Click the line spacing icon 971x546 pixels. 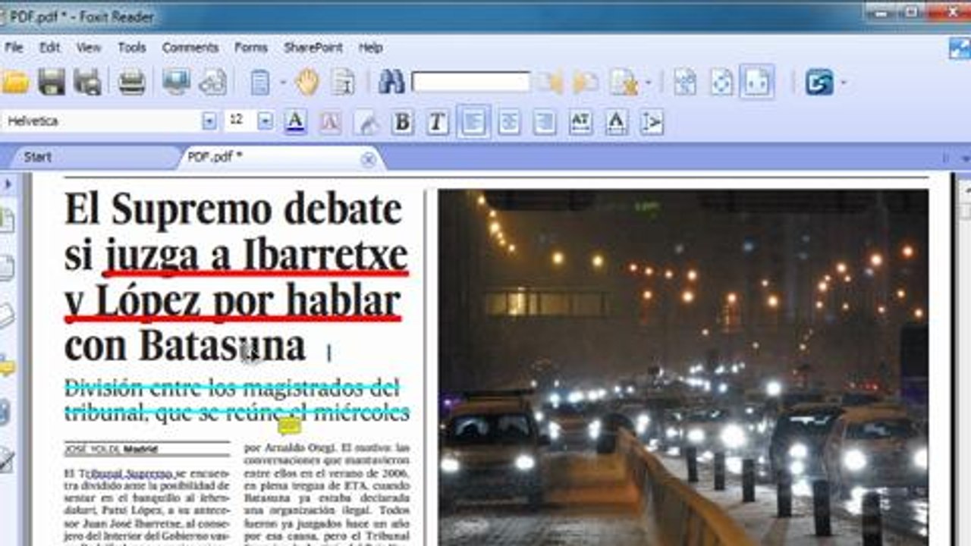652,121
